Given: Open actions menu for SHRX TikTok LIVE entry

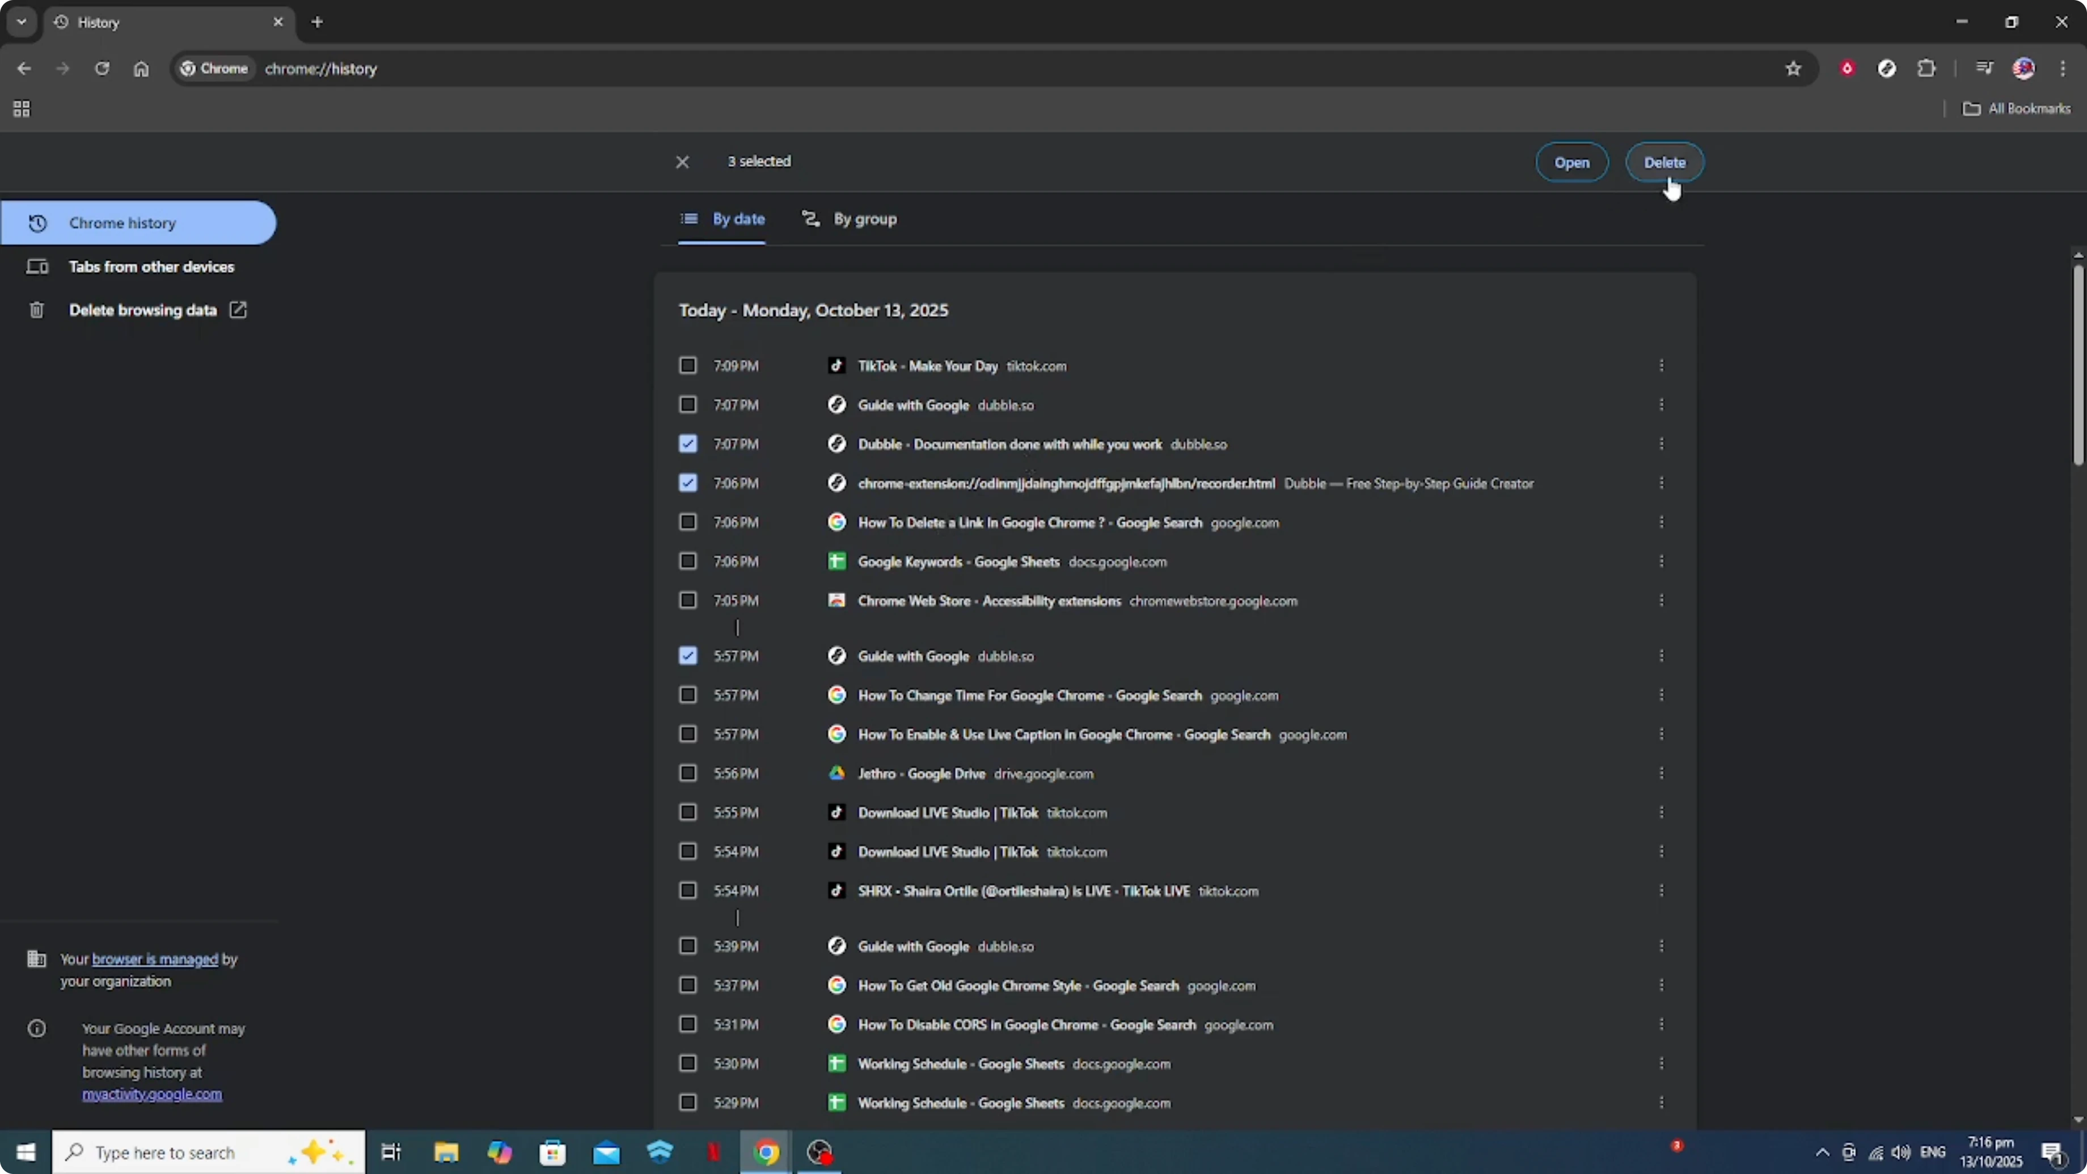Looking at the screenshot, I should tap(1661, 890).
